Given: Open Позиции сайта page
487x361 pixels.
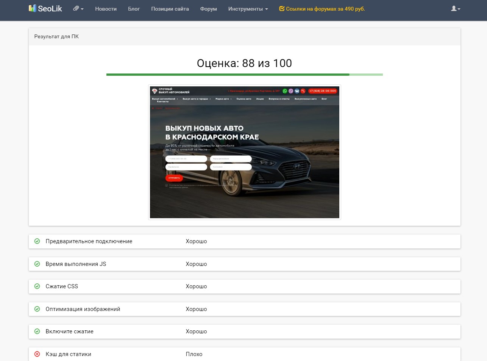Looking at the screenshot, I should click(x=170, y=9).
